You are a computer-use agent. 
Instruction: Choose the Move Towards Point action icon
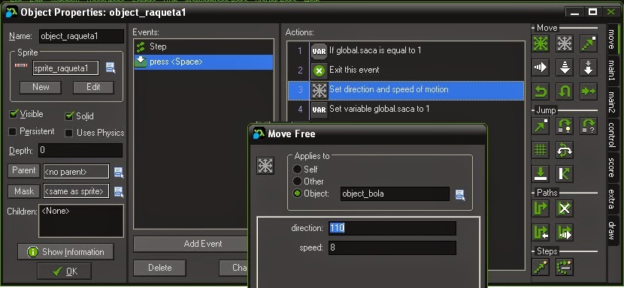click(588, 43)
